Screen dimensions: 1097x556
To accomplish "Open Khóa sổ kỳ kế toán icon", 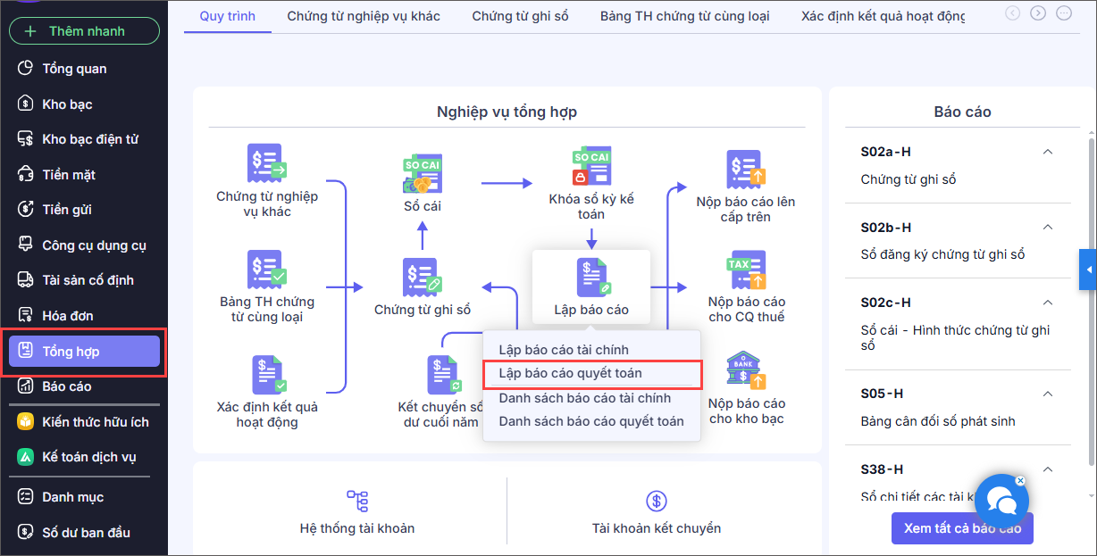I will (x=590, y=168).
